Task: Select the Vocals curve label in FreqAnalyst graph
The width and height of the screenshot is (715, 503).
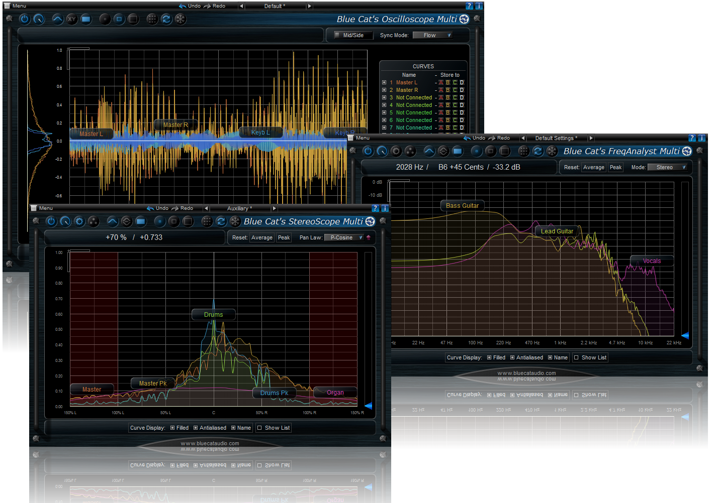Action: click(x=652, y=261)
